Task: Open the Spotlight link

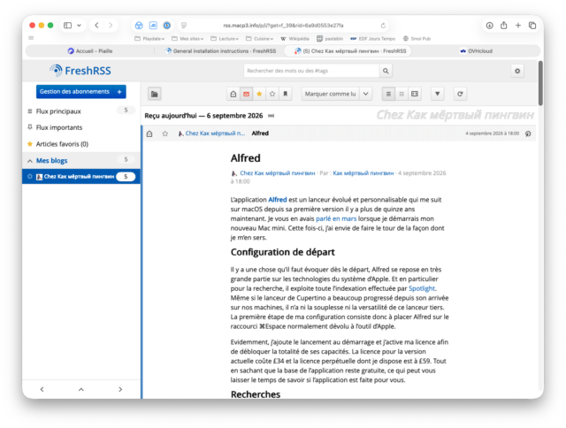Action: 422,288
